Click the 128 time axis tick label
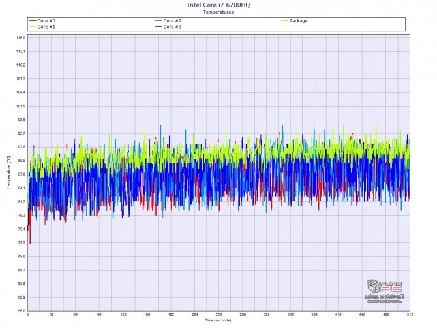 pyautogui.click(x=123, y=314)
